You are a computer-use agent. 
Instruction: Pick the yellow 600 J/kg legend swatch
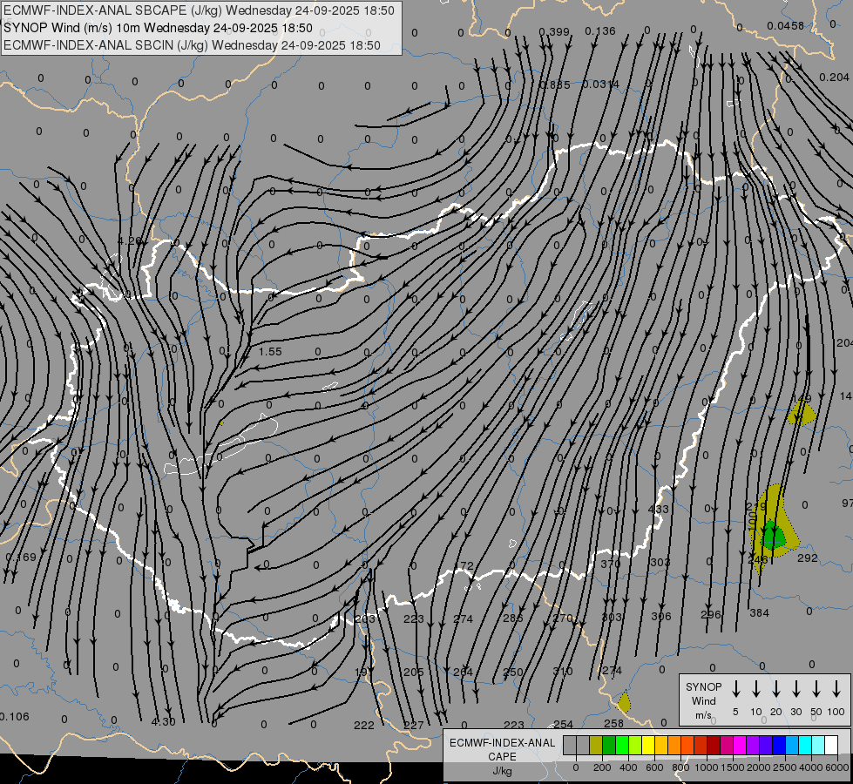click(648, 746)
